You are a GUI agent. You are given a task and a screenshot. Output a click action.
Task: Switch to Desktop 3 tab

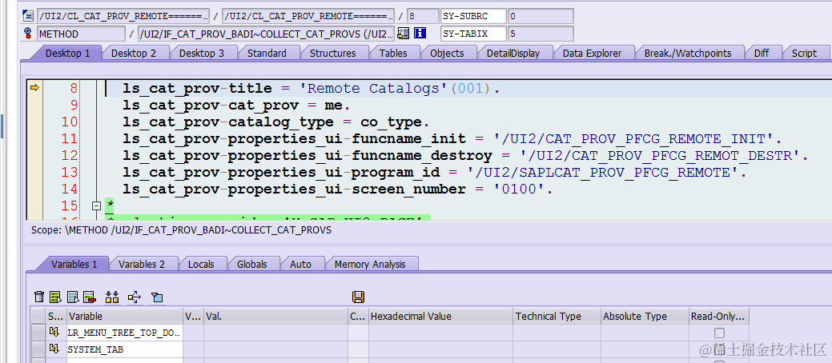click(x=202, y=53)
